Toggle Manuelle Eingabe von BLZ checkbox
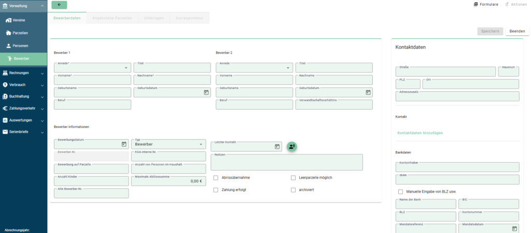This screenshot has width=531, height=233. tap(400, 192)
